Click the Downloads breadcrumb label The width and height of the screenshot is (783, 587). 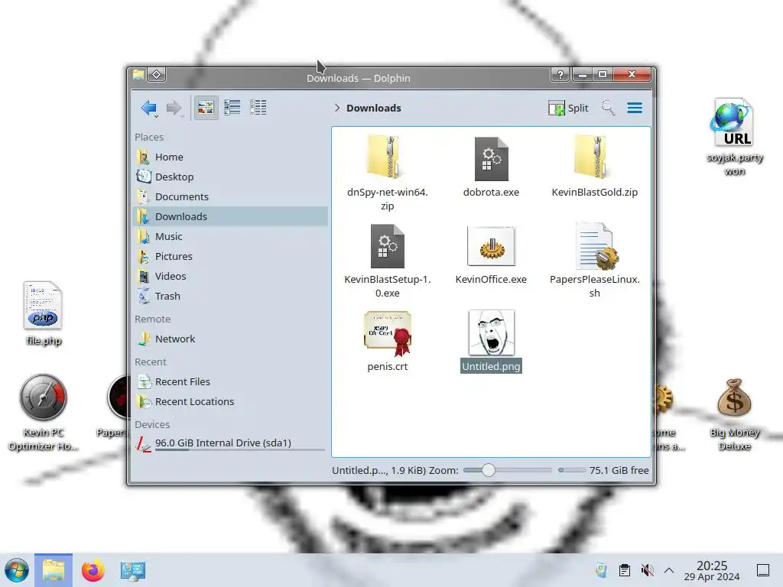click(373, 108)
